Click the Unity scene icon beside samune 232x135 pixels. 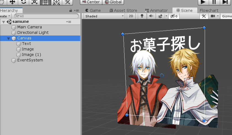[9, 22]
